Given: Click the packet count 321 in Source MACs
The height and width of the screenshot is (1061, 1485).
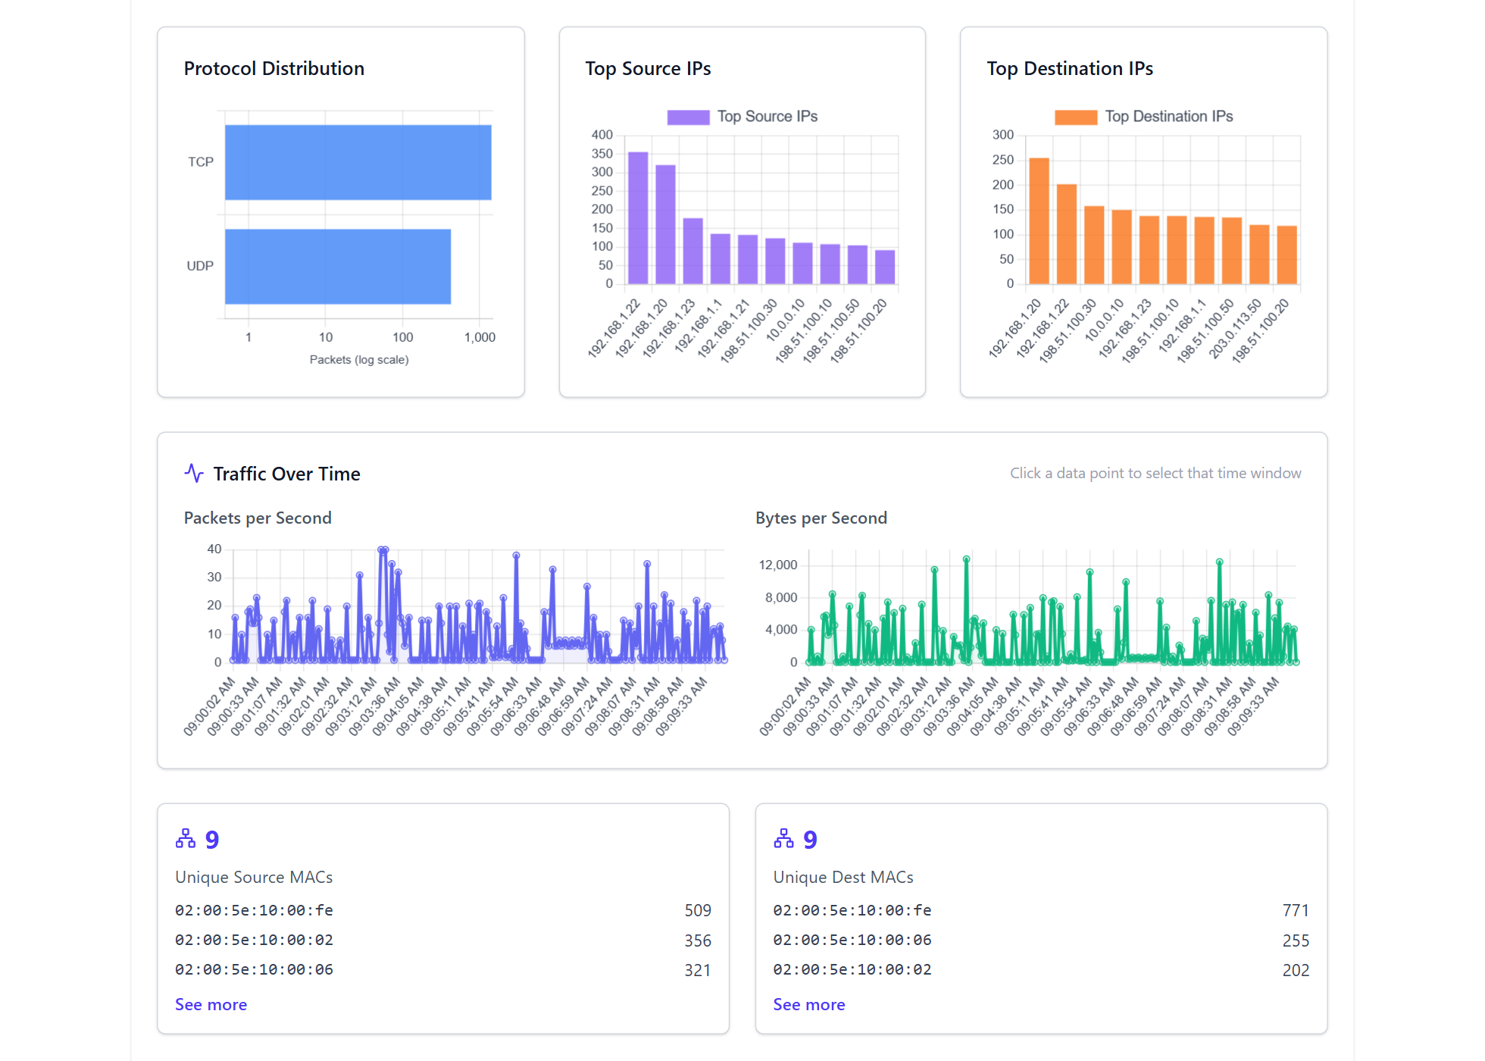Looking at the screenshot, I should [x=698, y=970].
